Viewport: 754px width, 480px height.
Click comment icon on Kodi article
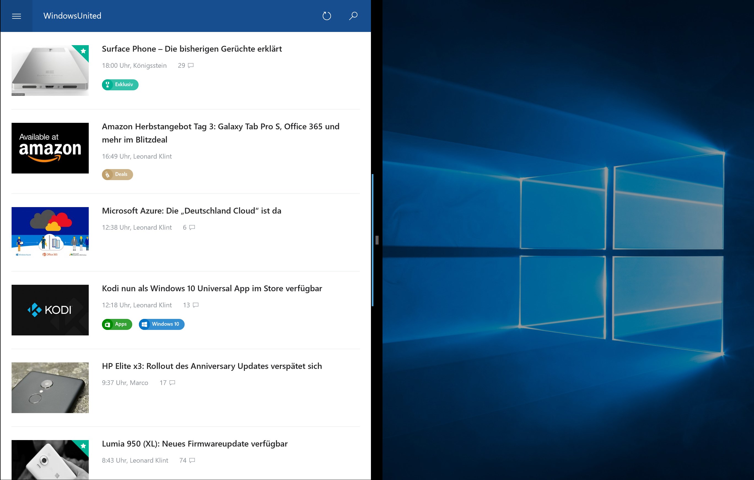click(x=196, y=305)
